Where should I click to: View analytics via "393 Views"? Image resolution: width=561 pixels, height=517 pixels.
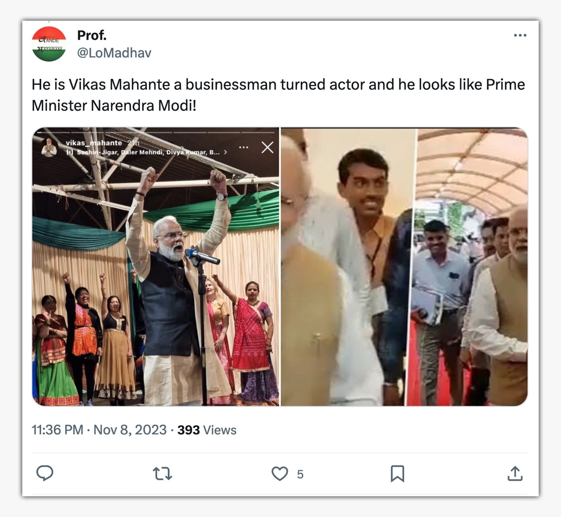point(207,430)
